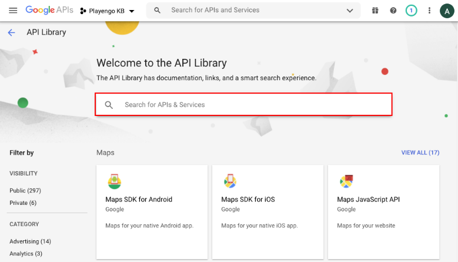Open the three-dot more options menu

(429, 11)
